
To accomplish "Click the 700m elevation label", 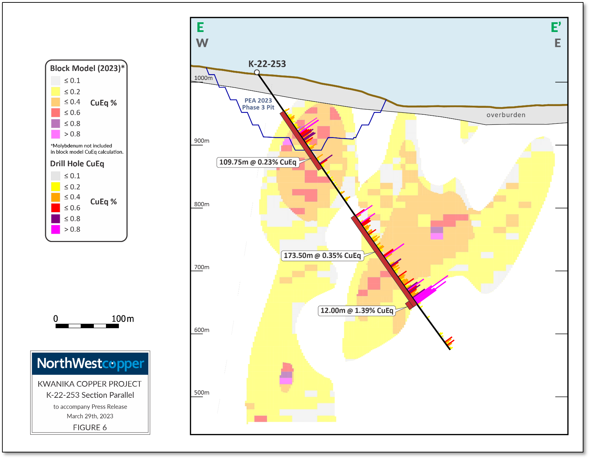I will pos(202,267).
